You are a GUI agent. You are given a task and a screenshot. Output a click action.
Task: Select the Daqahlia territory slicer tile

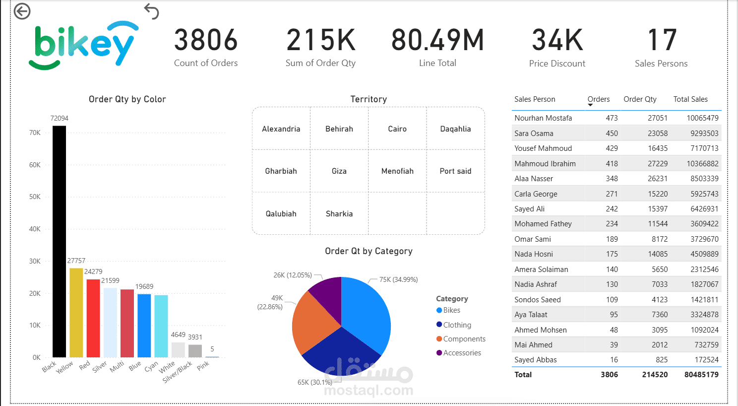tap(456, 129)
